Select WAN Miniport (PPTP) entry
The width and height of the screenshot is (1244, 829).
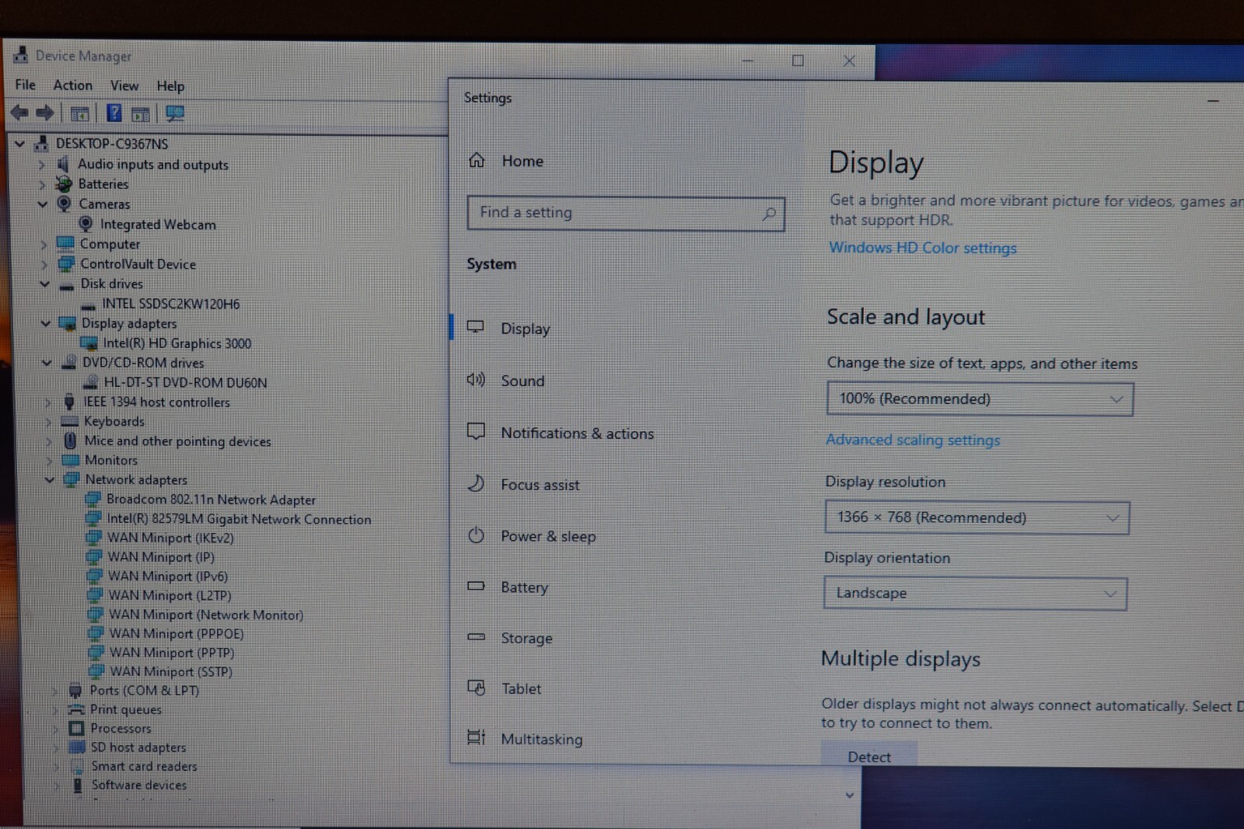[172, 653]
